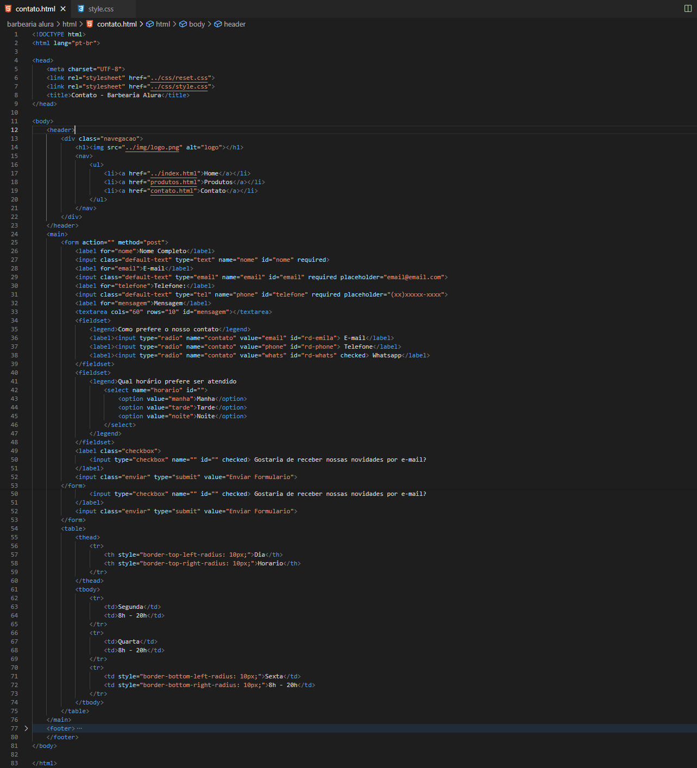
Task: Open the ../css/style.css link
Action: pos(179,86)
